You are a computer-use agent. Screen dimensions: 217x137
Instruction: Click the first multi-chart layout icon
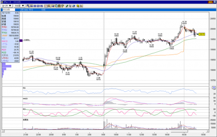[28, 6]
